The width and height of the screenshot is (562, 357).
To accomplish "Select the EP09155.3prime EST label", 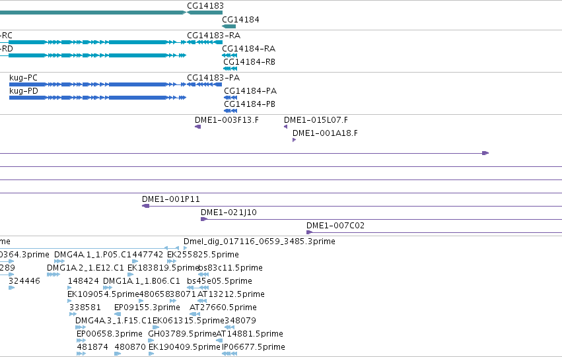I will 147,308.
